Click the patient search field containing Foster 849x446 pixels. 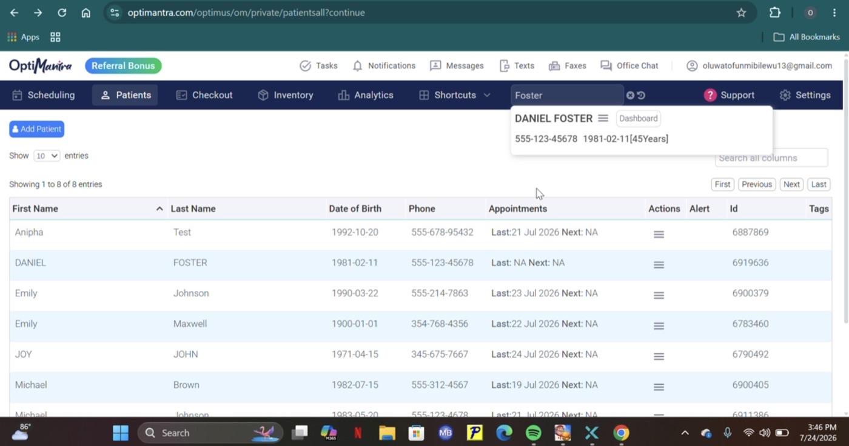click(x=567, y=95)
